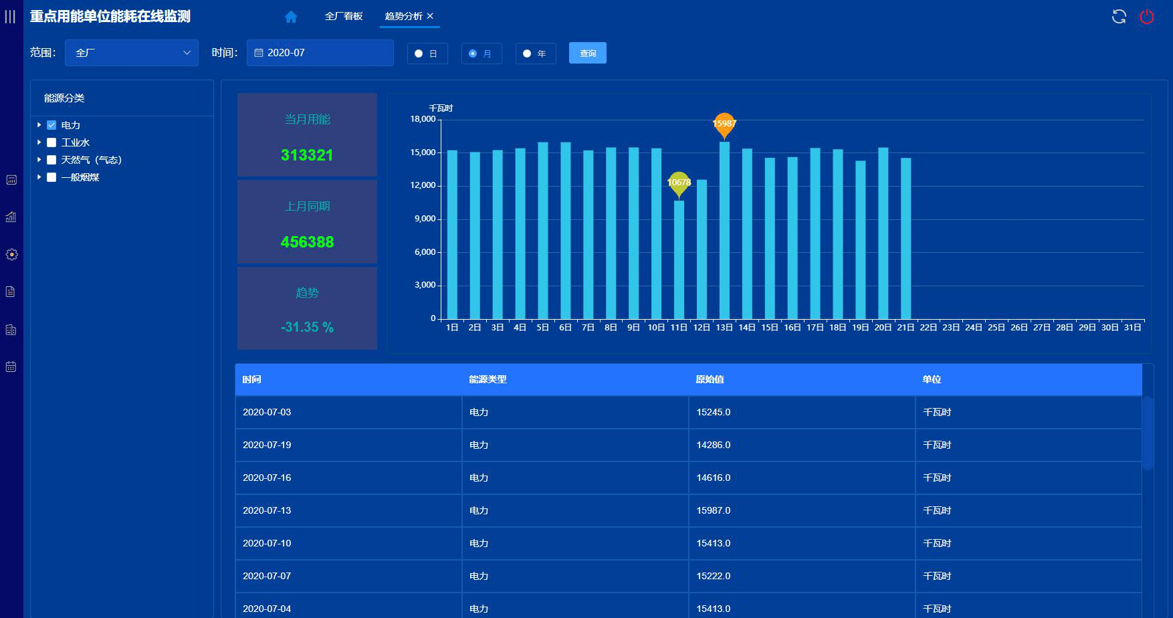Uncheck the 电力 energy checkbox
1173x618 pixels.
tap(51, 125)
